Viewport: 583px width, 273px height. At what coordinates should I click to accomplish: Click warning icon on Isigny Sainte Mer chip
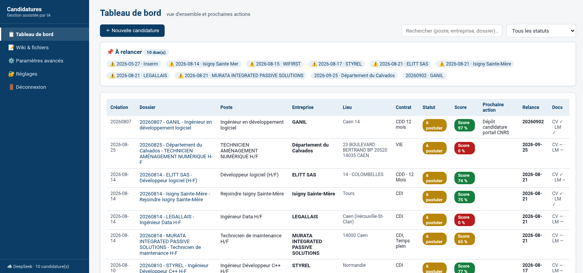(172, 64)
